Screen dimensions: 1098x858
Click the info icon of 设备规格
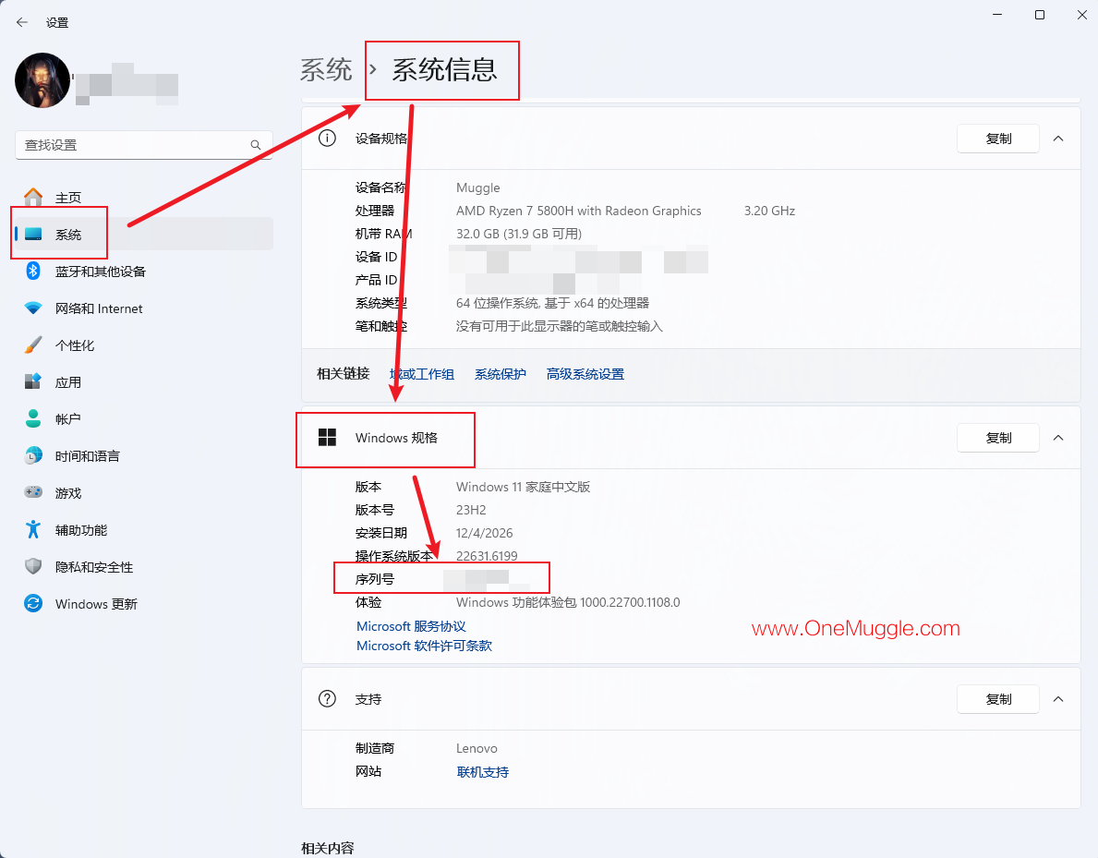pos(327,138)
